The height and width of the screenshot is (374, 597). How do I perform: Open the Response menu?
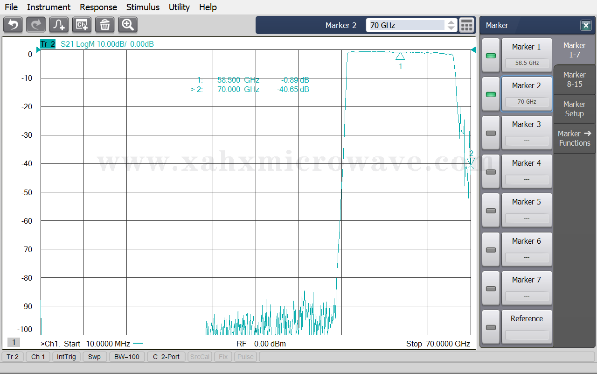98,7
